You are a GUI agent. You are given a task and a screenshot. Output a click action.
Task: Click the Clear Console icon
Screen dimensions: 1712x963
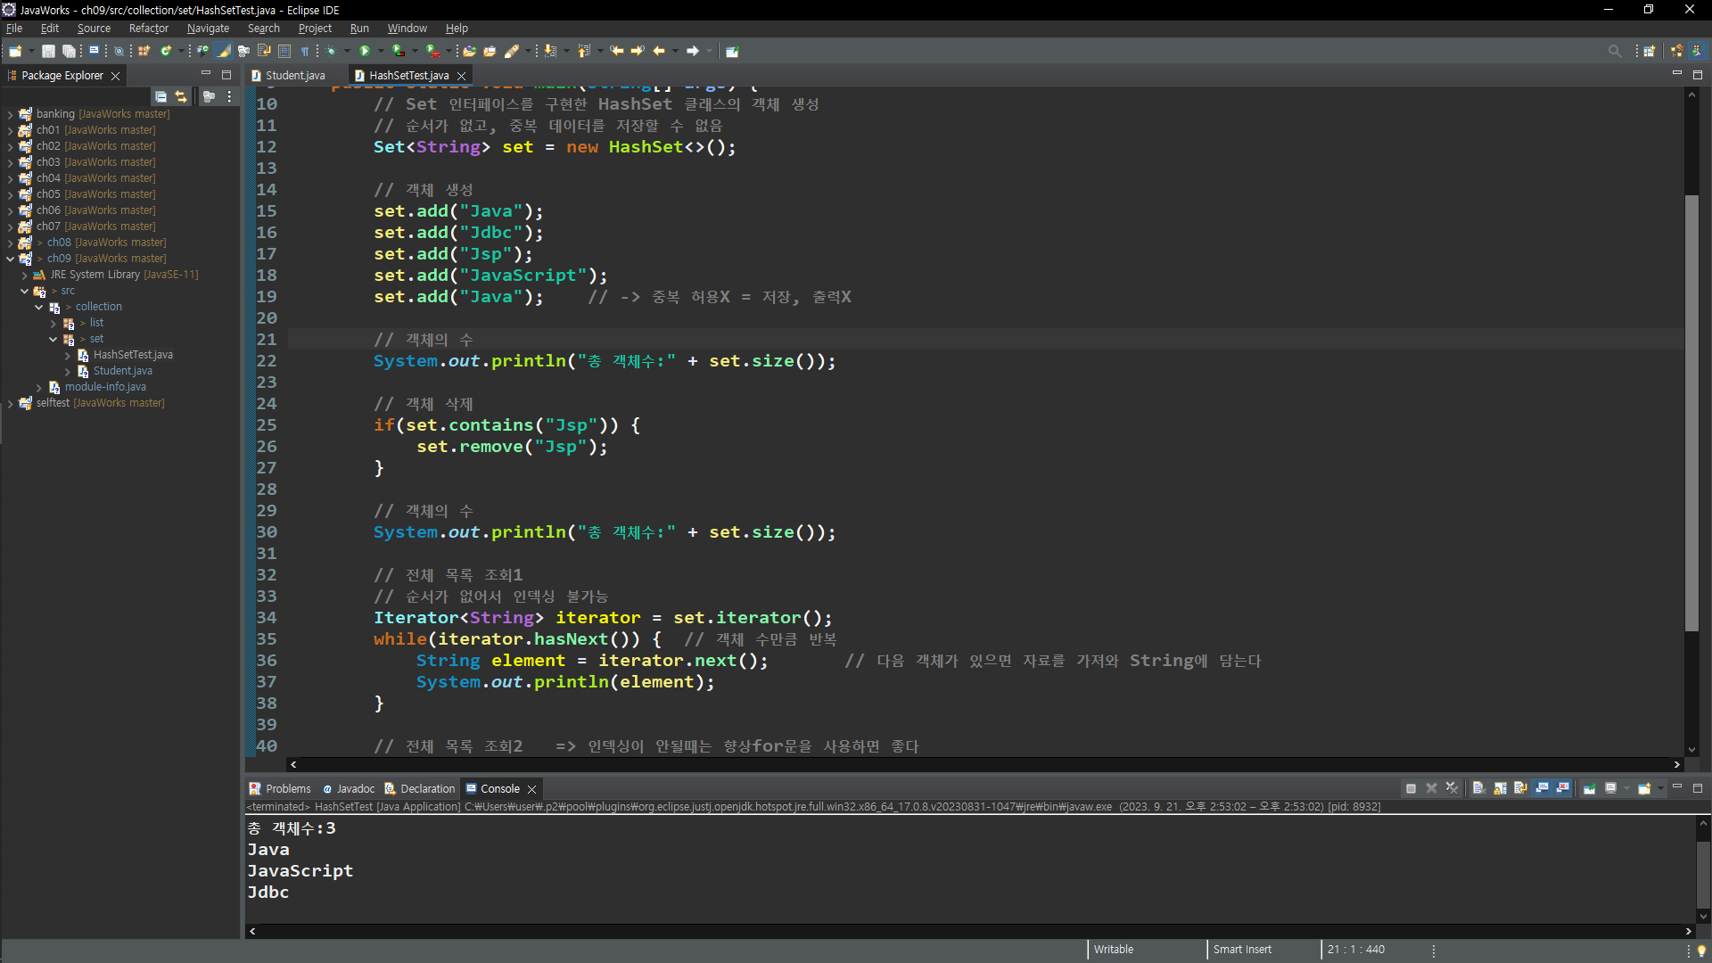(x=1477, y=788)
